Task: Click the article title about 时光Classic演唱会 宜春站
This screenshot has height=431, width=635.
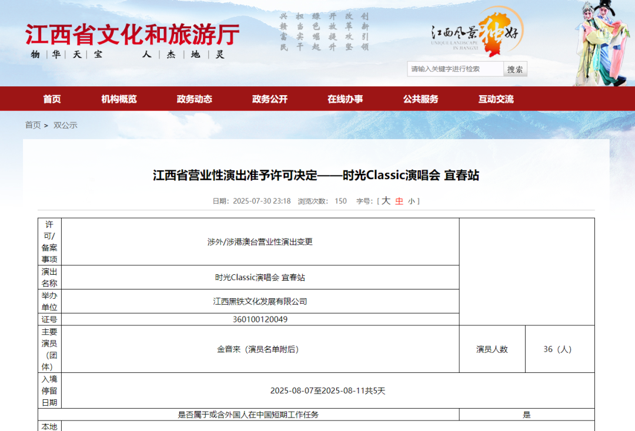Action: [316, 176]
